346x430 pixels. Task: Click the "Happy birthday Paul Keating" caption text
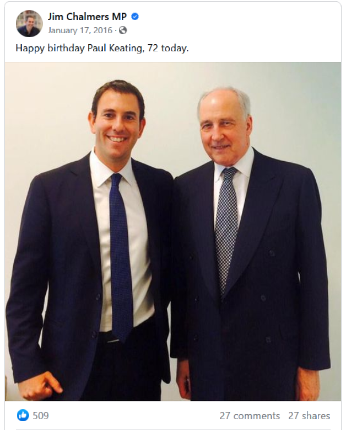coord(79,48)
